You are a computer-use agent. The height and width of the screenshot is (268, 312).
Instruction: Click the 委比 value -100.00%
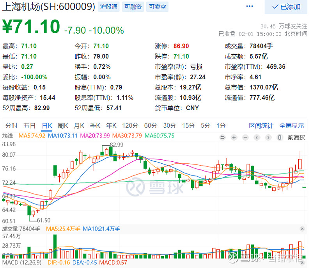coord(34,77)
